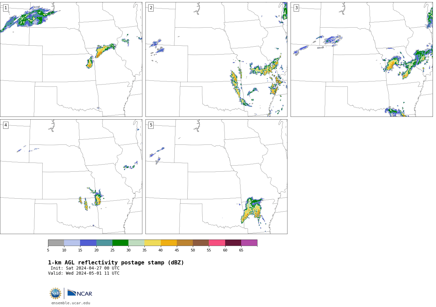Screen dimensions: 436x307
Task: Click the maroon 60-65 dBZ swatch
Action: 233,243
